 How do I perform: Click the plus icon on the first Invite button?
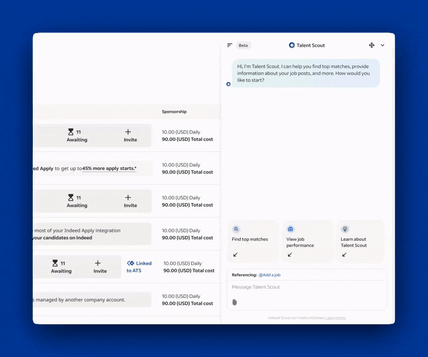[x=127, y=132]
